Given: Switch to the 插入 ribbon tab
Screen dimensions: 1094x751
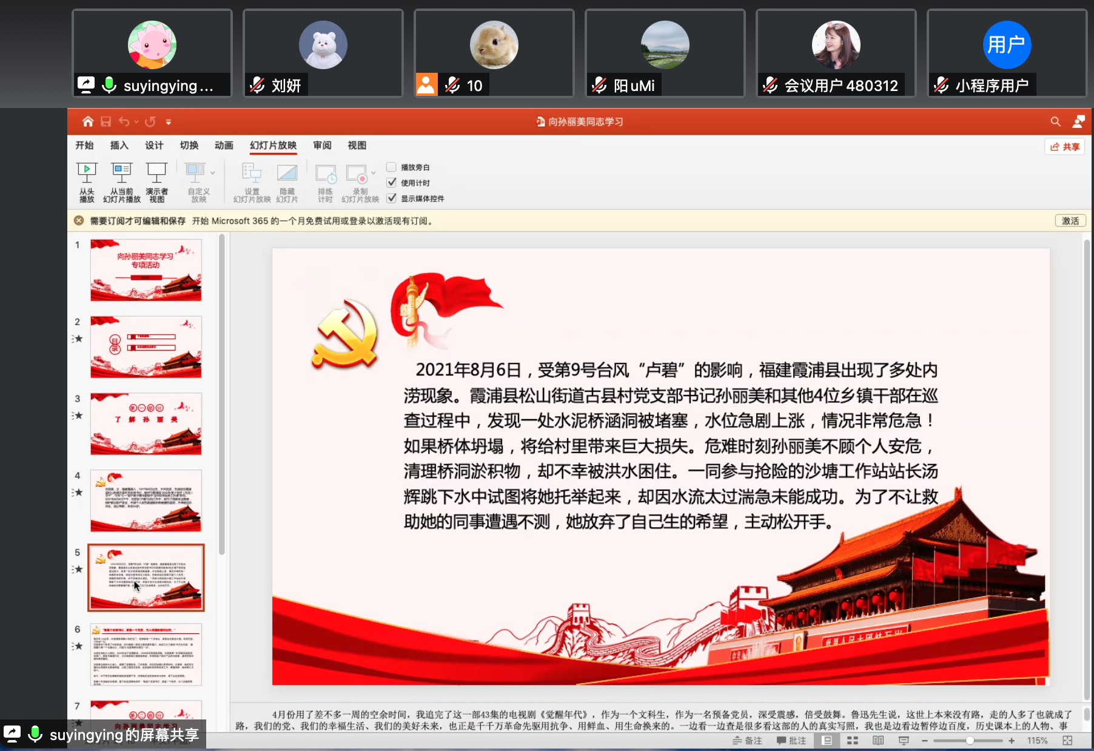Looking at the screenshot, I should 119,146.
